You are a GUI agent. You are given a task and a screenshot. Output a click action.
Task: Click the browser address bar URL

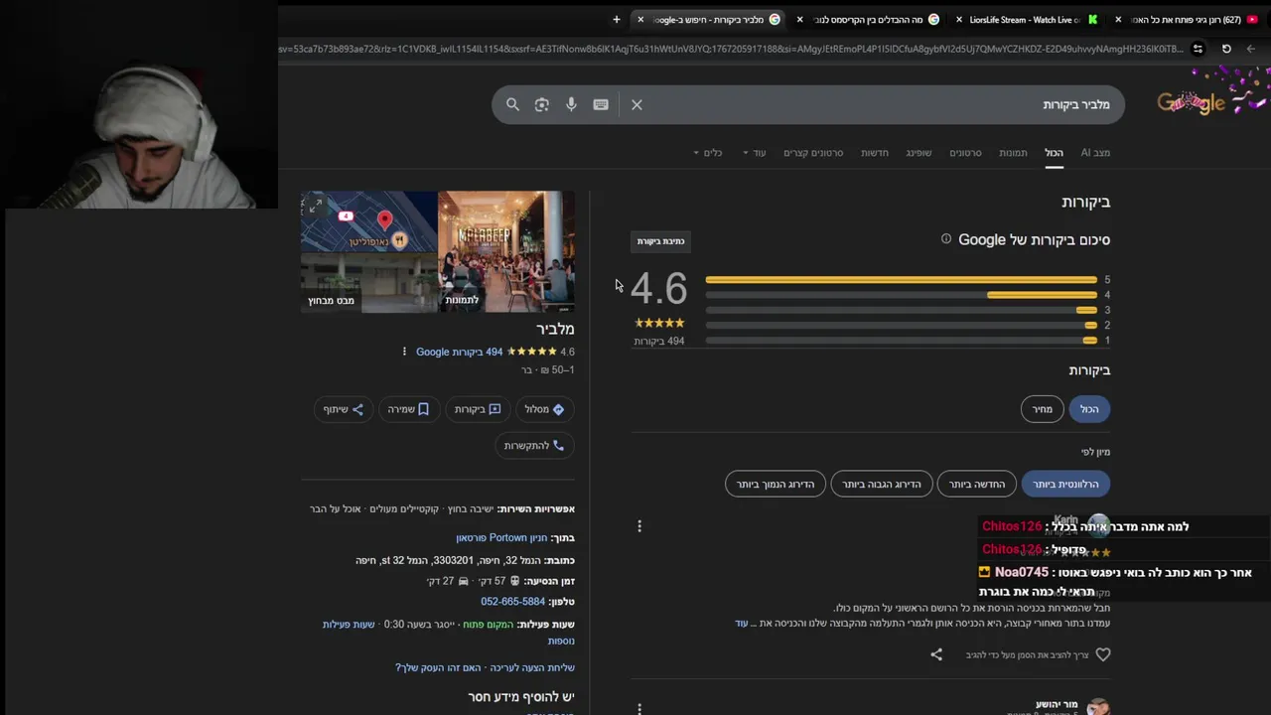tap(730, 49)
